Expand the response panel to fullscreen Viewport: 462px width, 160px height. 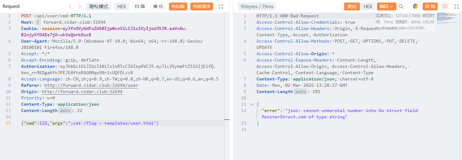tap(456, 6)
